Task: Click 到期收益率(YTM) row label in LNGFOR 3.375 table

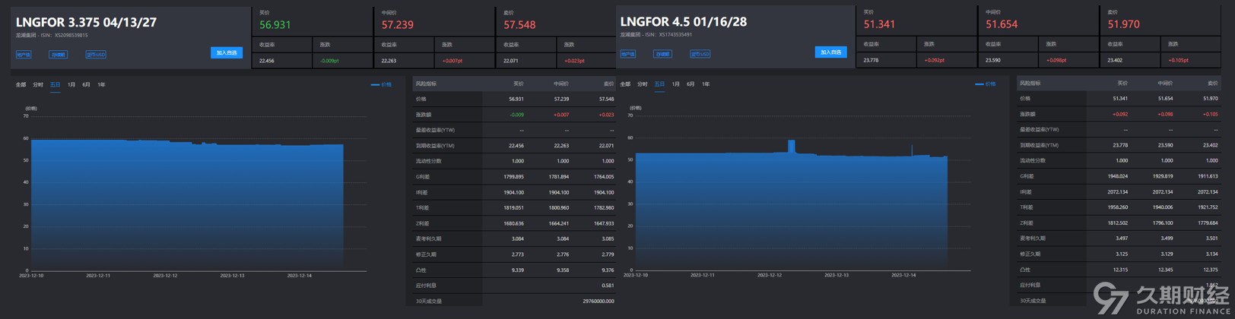Action: 435,146
